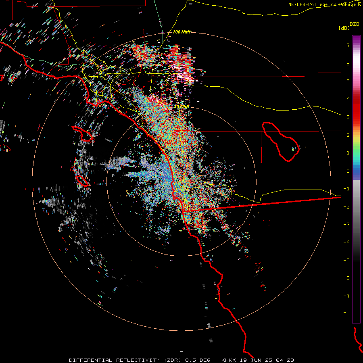Click the -3 value on the color scale
Image resolution: width=363 pixels, height=363 pixels.
(x=346, y=225)
